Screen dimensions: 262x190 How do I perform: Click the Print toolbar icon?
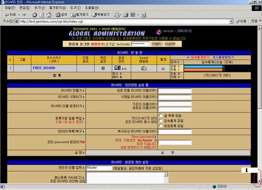(126, 15)
